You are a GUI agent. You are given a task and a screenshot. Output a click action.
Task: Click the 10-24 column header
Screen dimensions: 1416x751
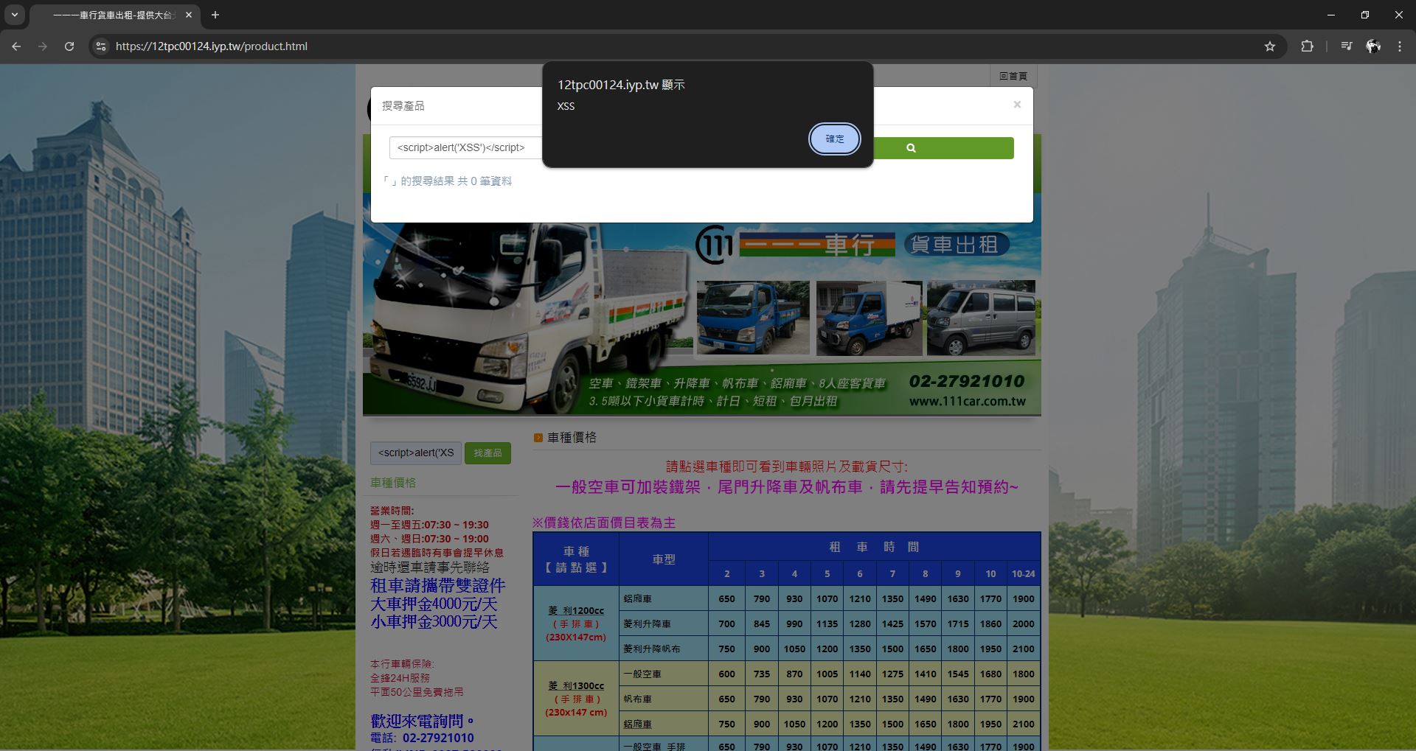pyautogui.click(x=1023, y=574)
